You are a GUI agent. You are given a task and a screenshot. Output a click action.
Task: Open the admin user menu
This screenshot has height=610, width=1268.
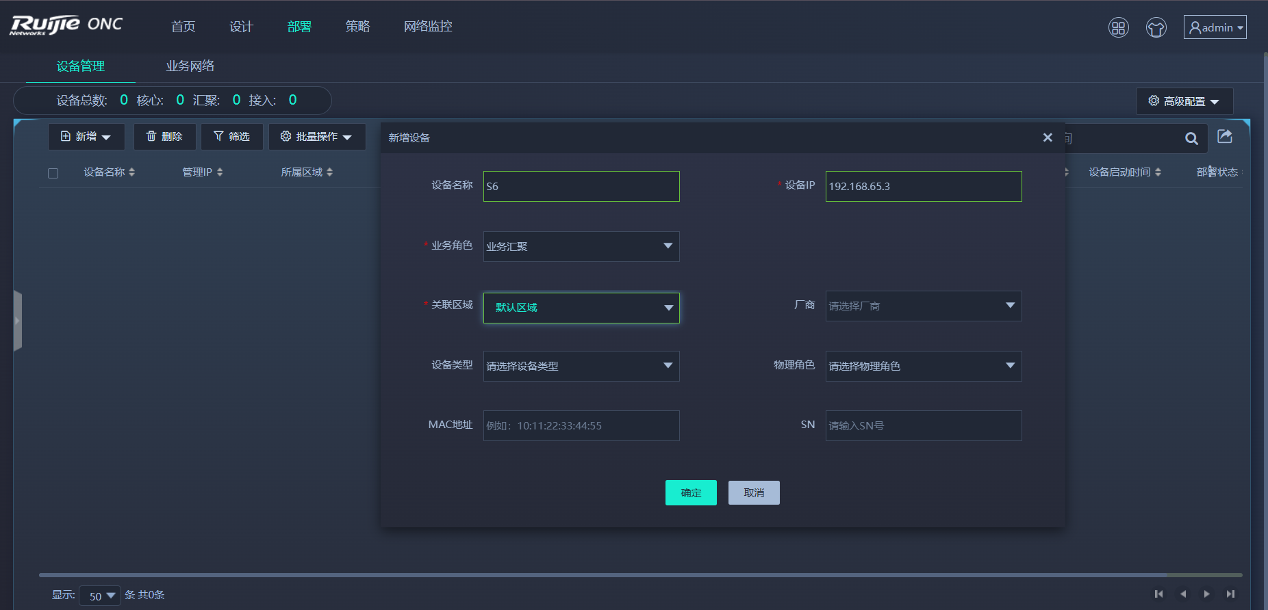(1215, 27)
